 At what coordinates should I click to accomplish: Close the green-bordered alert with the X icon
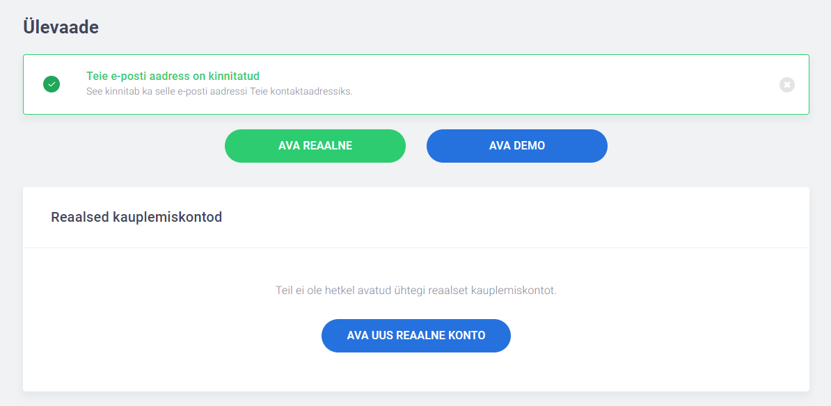787,85
